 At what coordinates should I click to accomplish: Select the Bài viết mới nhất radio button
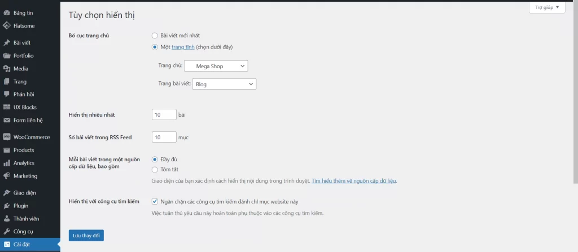[155, 36]
